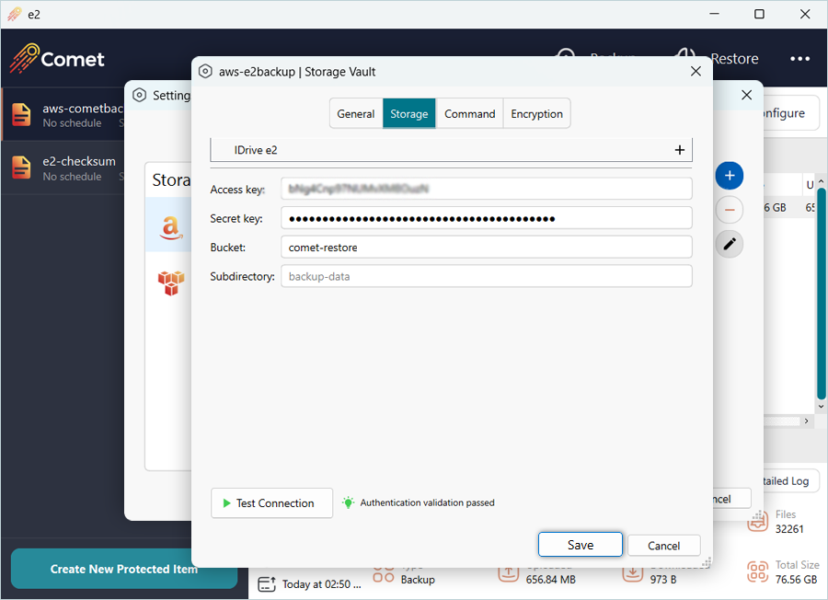Remove storage vault with minus icon
Screen dimensions: 828x600
[730, 210]
